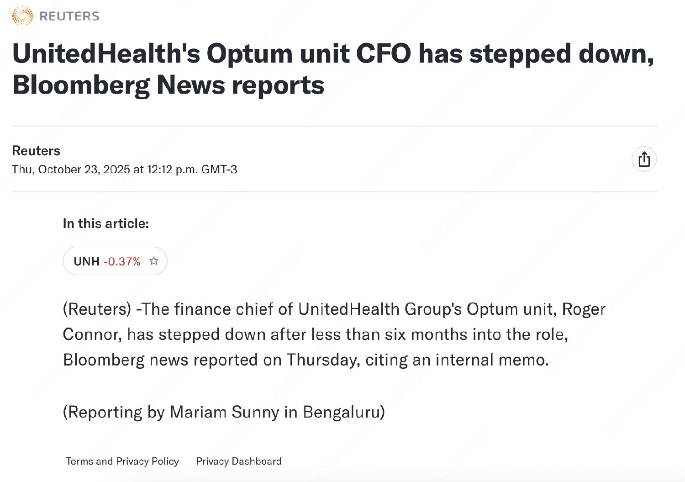Click the Reuters author byline

pos(36,151)
